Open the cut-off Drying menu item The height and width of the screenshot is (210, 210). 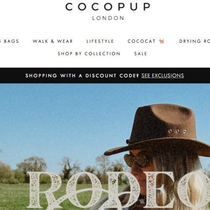[194, 41]
